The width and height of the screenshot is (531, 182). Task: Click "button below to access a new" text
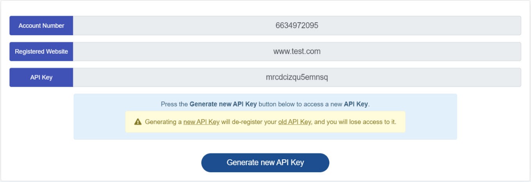[300, 104]
